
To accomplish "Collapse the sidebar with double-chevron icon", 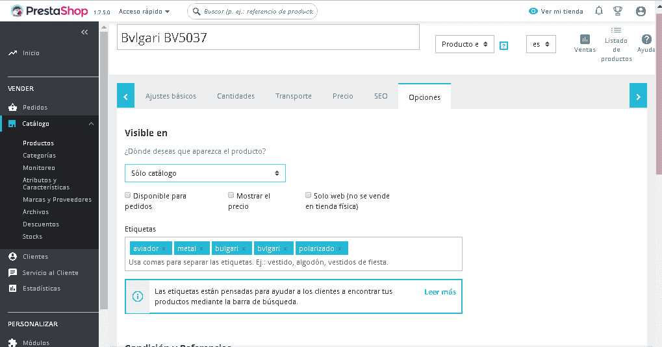I will point(84,32).
